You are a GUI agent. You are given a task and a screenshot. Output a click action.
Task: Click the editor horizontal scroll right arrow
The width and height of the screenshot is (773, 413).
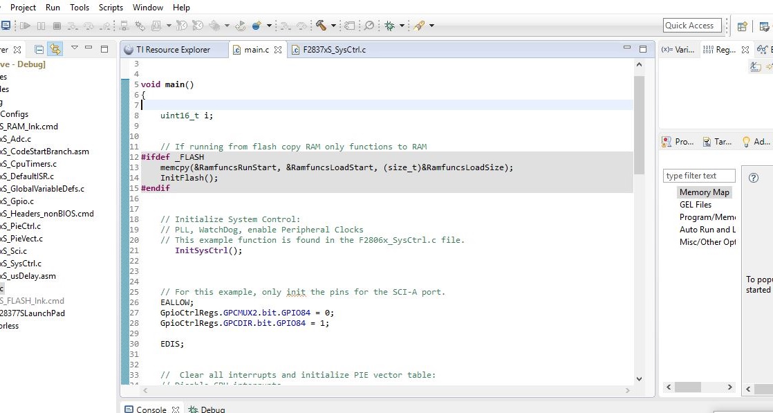coord(628,390)
